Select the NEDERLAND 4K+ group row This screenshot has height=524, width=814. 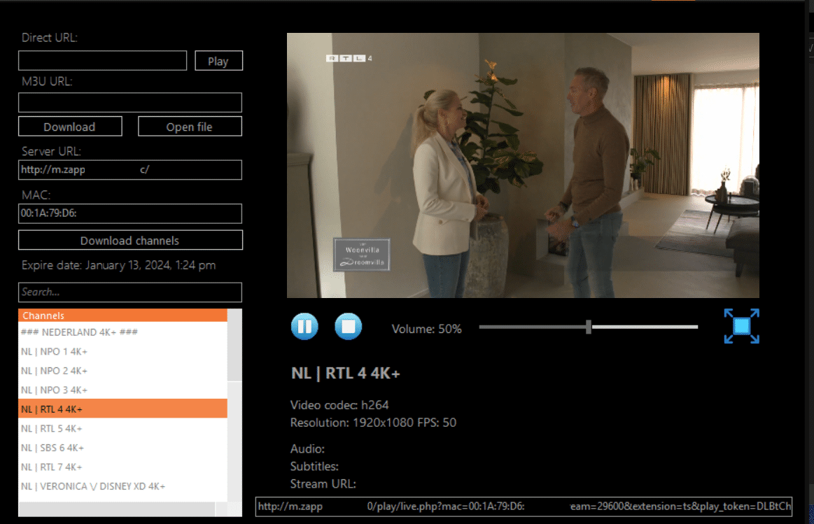coord(122,332)
